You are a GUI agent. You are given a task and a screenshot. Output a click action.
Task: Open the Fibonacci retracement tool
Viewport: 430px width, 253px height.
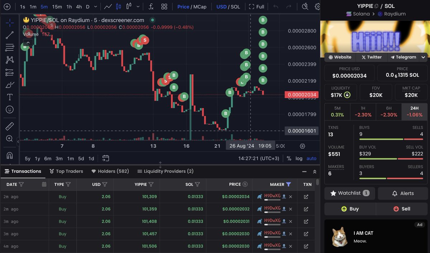pyautogui.click(x=10, y=48)
